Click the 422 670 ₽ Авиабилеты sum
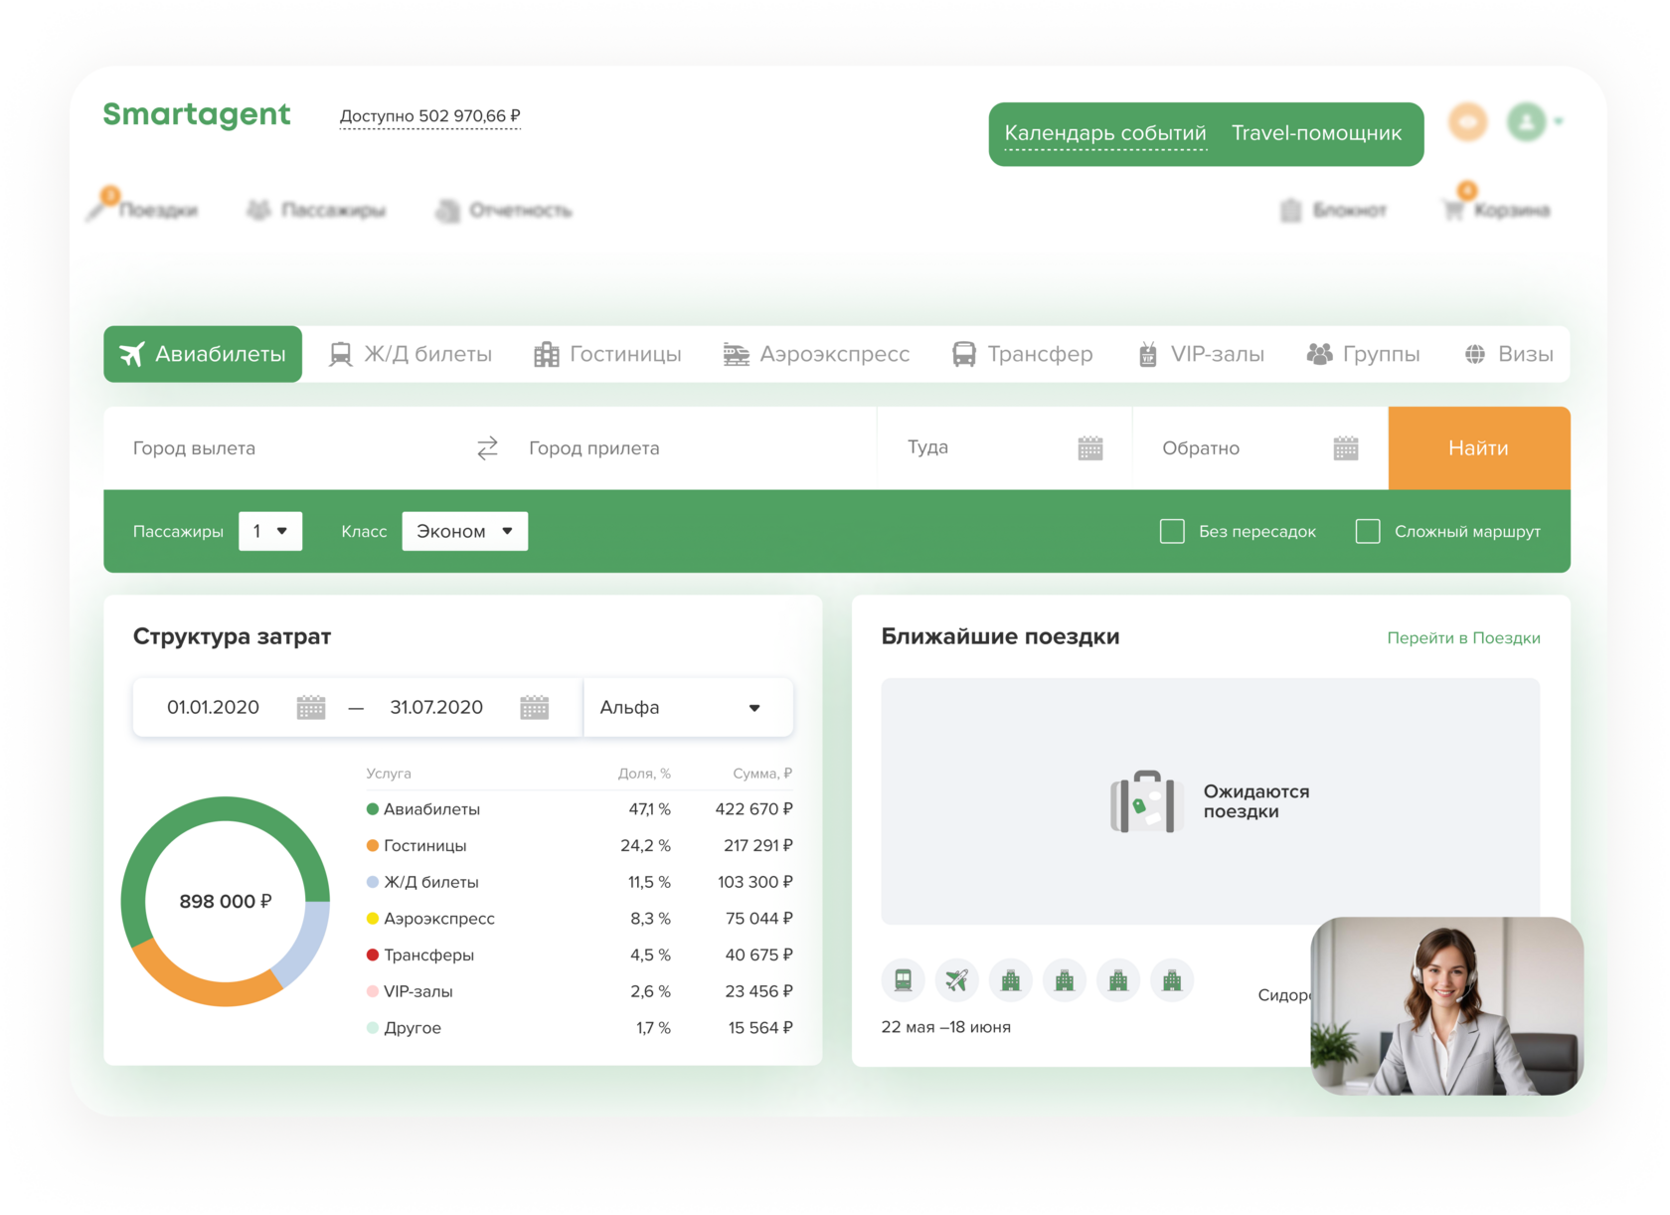The height and width of the screenshot is (1215, 1670). point(753,809)
